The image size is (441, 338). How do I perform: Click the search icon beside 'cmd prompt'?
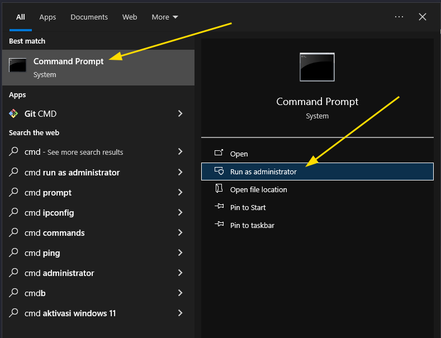click(x=13, y=192)
